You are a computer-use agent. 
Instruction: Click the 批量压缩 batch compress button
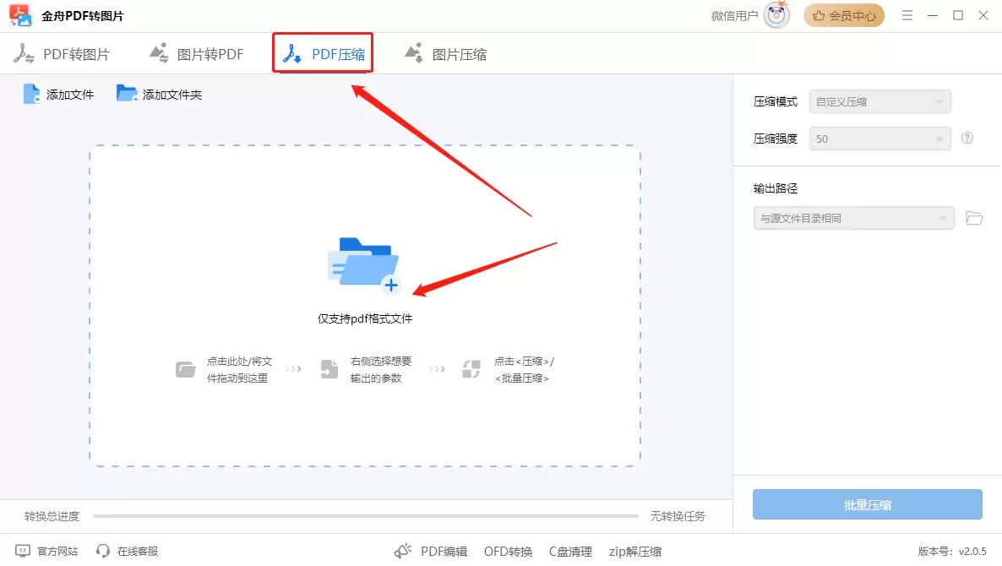click(868, 504)
